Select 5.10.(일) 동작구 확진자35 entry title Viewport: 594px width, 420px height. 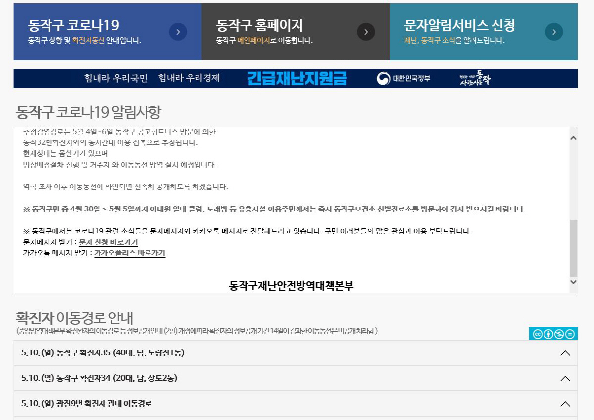pos(103,353)
